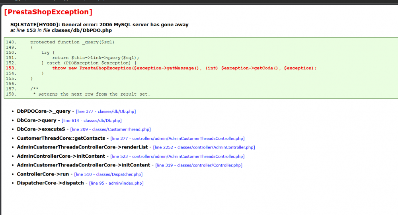398x215 pixels.
Task: Click stack entry 'DbPDOCore->_query'
Action: tap(44, 111)
